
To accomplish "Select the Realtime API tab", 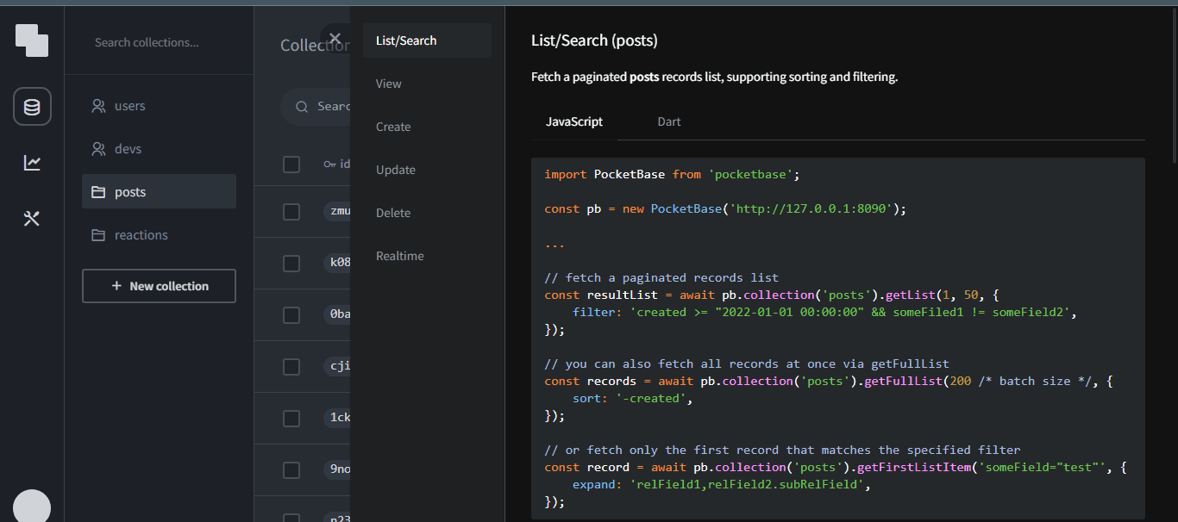I will 427,256.
